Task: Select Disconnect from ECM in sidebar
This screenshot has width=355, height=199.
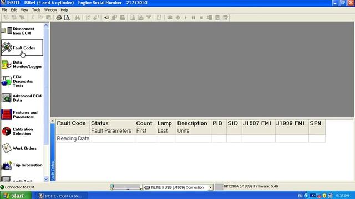Action: 22,31
